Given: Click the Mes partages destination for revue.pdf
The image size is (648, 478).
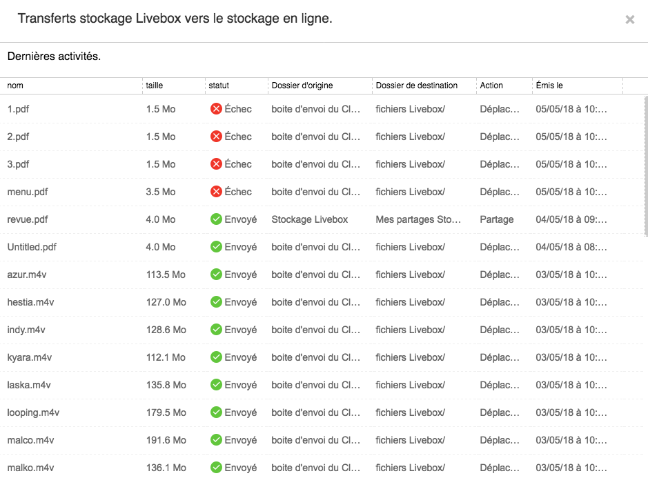Looking at the screenshot, I should pyautogui.click(x=419, y=219).
